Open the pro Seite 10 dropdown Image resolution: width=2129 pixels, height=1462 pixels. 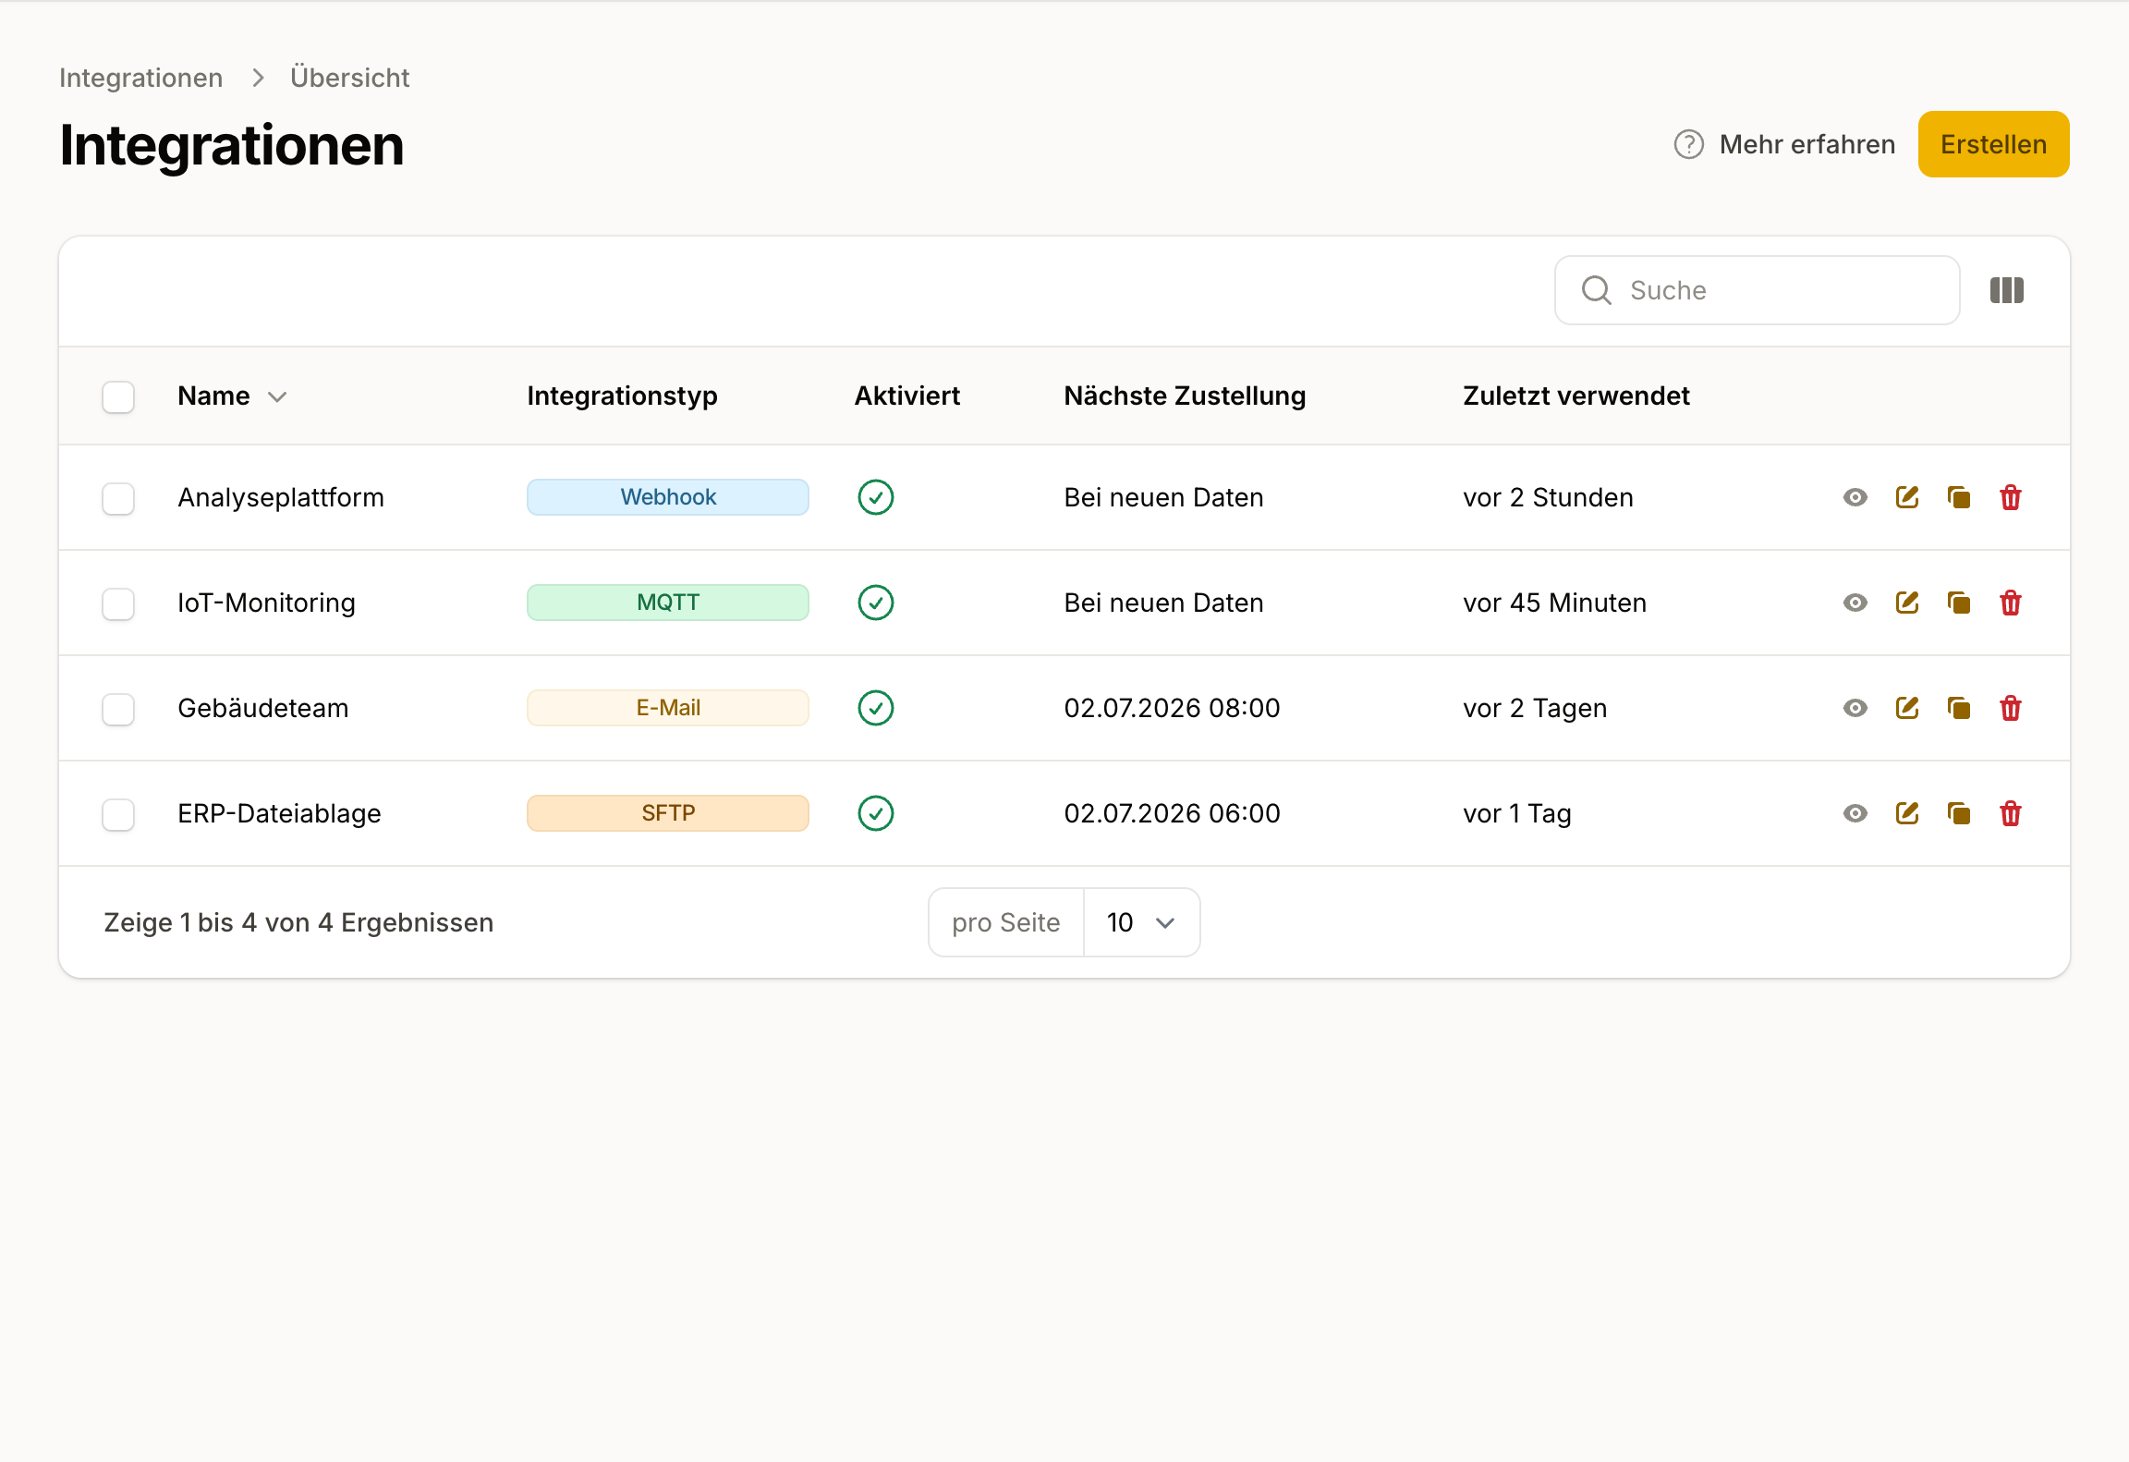tap(1141, 922)
